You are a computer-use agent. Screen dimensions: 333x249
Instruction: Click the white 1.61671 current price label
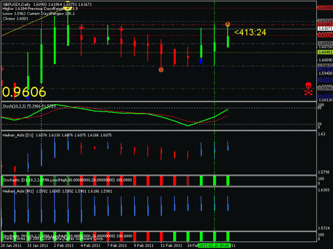tap(326, 29)
